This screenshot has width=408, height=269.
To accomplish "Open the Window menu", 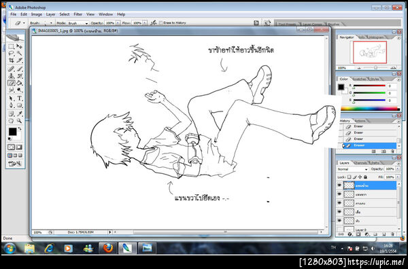I will coord(105,14).
